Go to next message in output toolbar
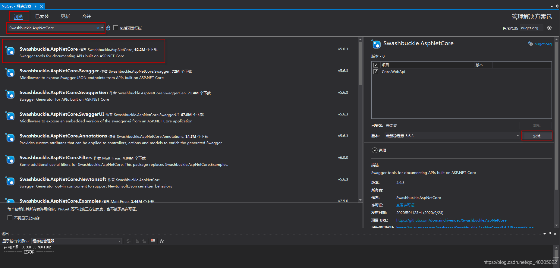Viewport: 560px width, 268px height. coord(144,241)
